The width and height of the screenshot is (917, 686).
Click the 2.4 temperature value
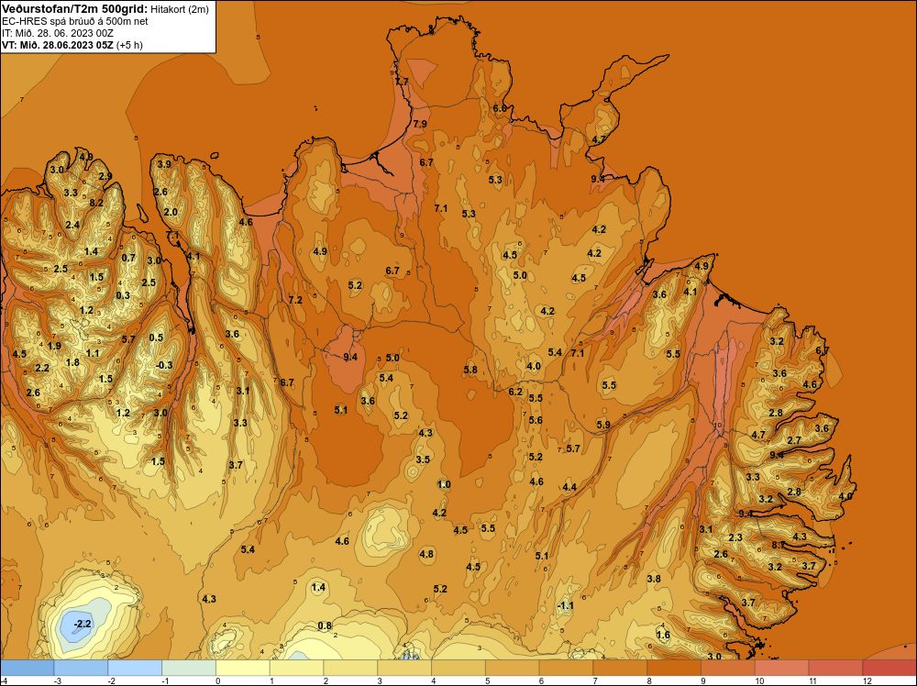[72, 225]
